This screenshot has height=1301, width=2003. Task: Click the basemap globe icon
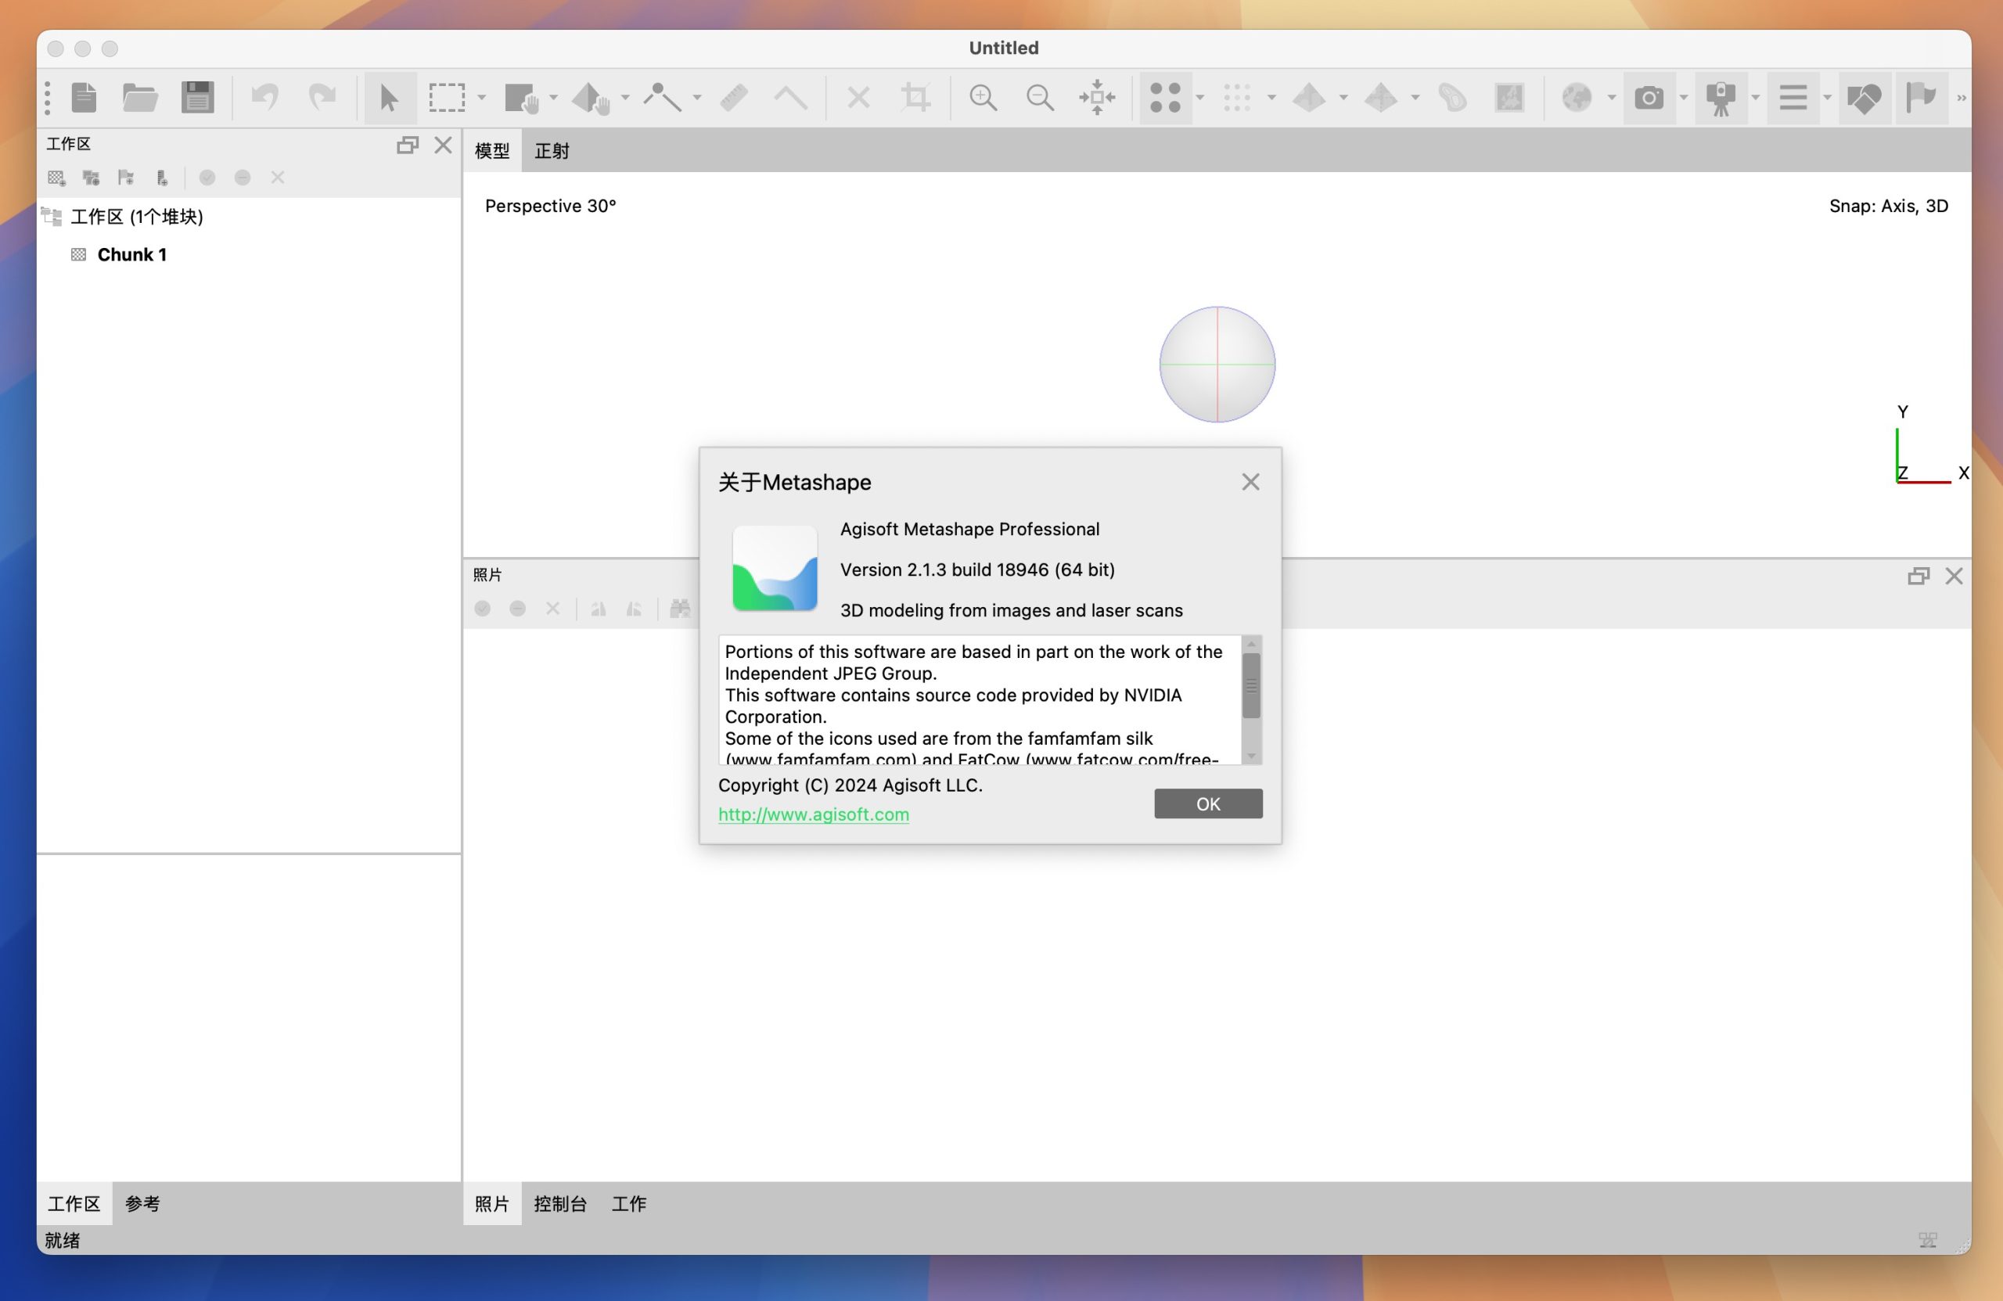(1577, 98)
